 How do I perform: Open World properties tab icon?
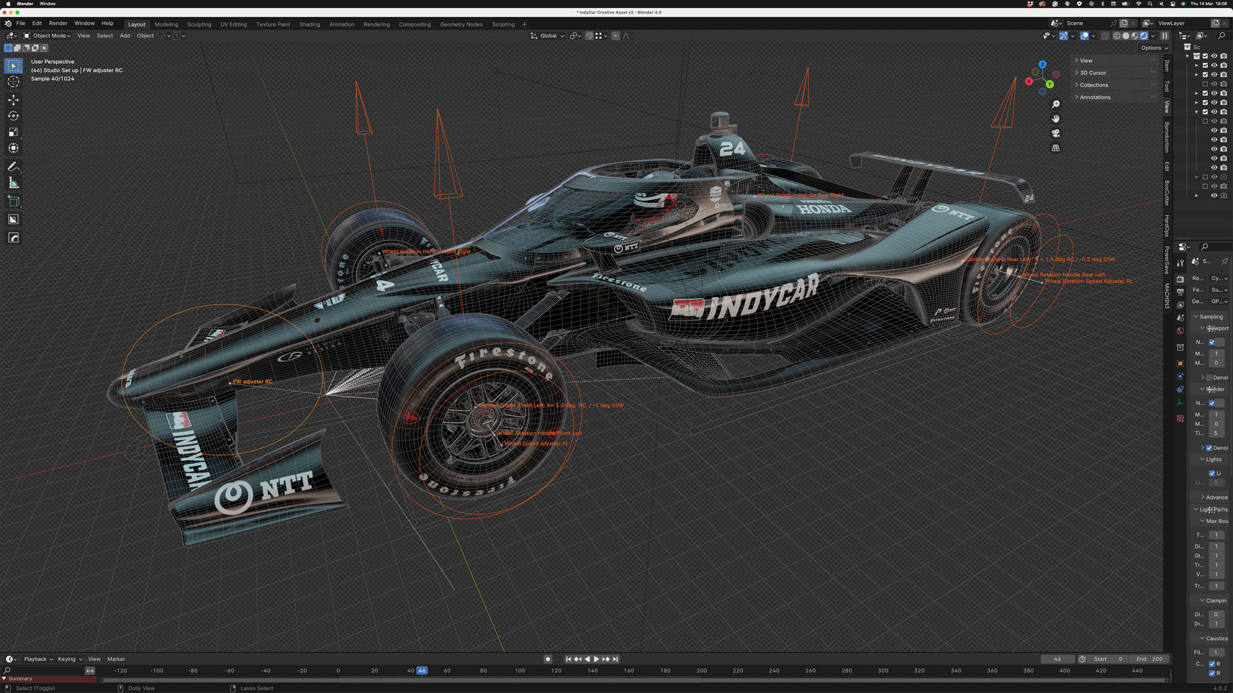[1180, 331]
